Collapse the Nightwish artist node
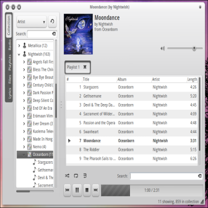 (19, 55)
